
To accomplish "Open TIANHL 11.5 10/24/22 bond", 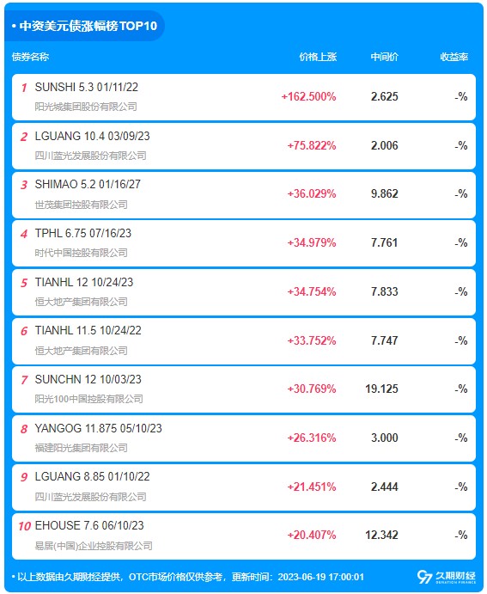I will pyautogui.click(x=244, y=341).
